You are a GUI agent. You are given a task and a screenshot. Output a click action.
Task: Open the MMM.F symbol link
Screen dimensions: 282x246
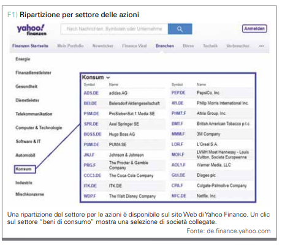[x=178, y=134]
